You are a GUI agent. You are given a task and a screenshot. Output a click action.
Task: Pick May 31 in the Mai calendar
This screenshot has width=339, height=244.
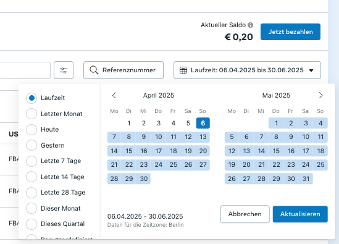point(306,179)
